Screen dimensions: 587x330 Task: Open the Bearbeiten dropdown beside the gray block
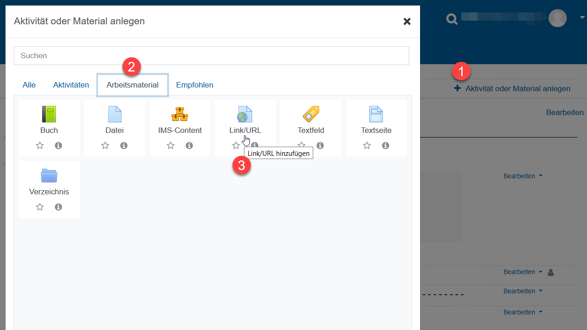[x=523, y=176]
